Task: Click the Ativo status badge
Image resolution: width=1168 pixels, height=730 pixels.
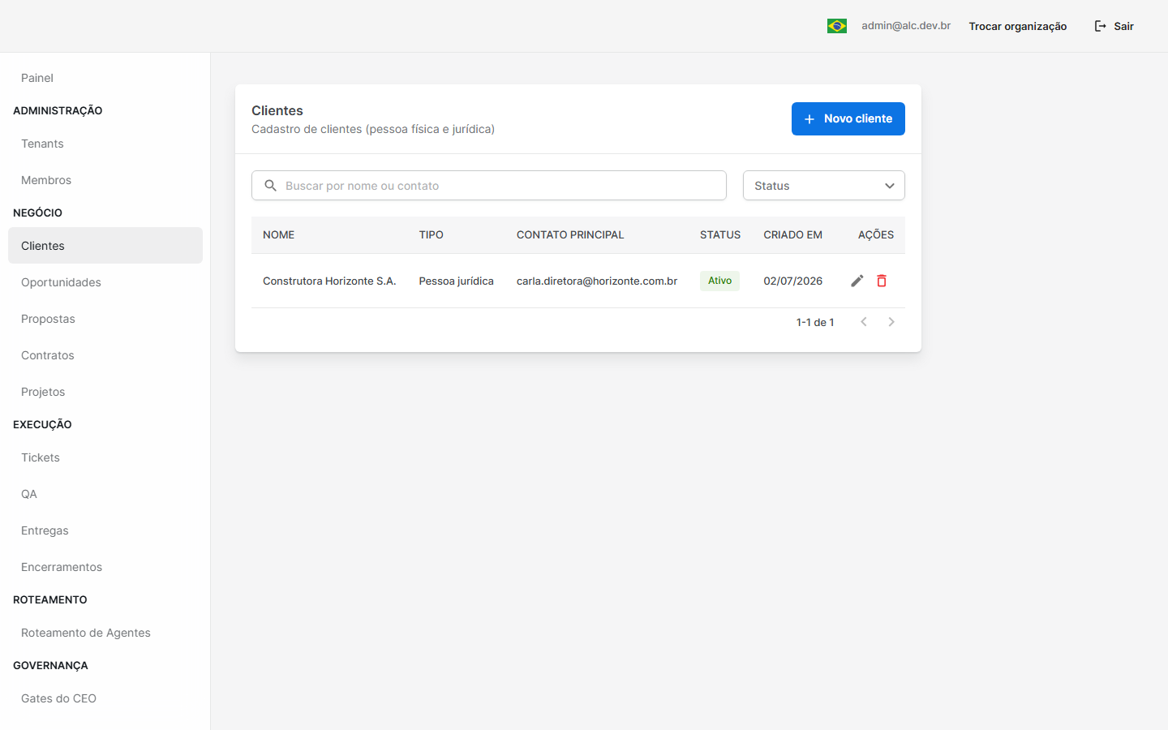Action: 719,281
